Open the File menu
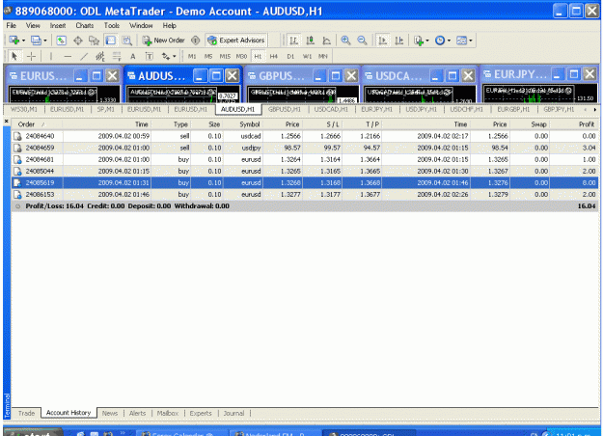The width and height of the screenshot is (603, 436). (12, 25)
